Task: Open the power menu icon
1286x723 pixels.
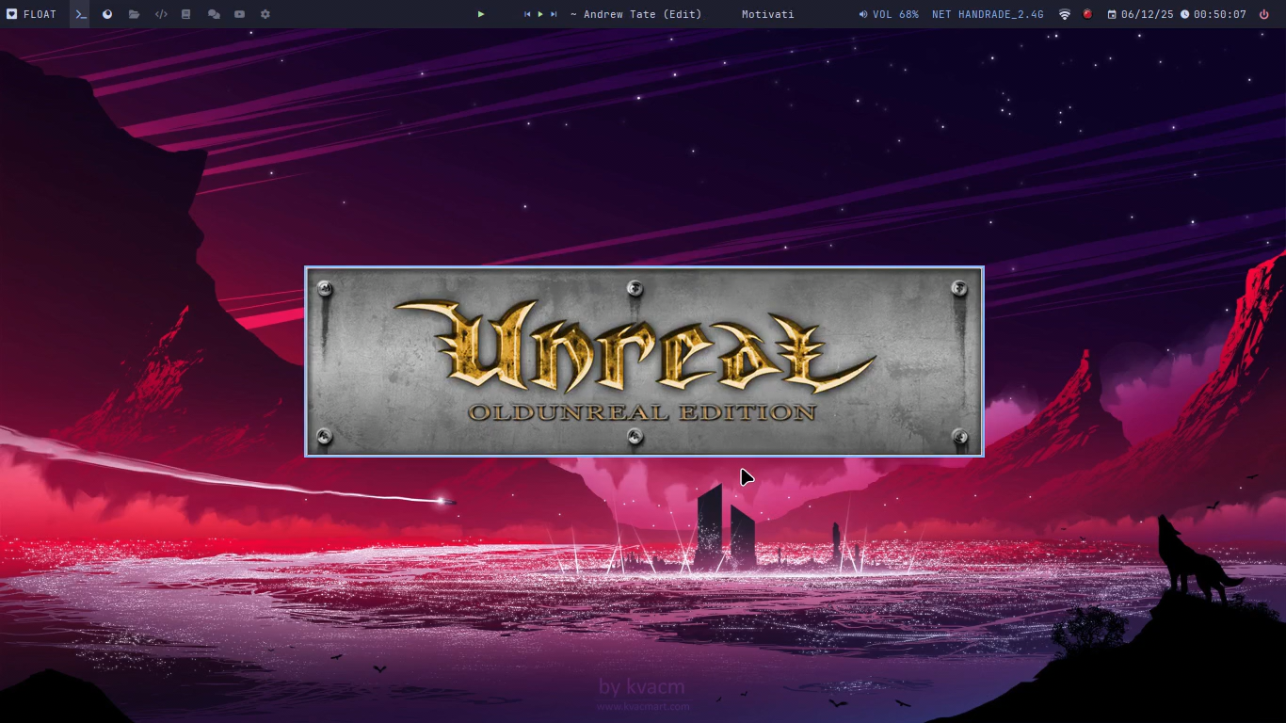Action: tap(1263, 14)
